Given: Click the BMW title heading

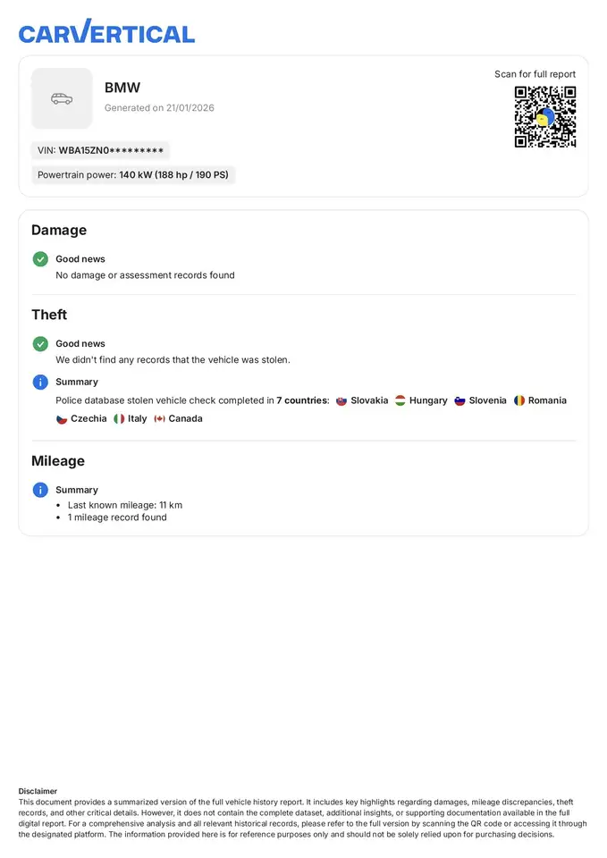Looking at the screenshot, I should [122, 88].
